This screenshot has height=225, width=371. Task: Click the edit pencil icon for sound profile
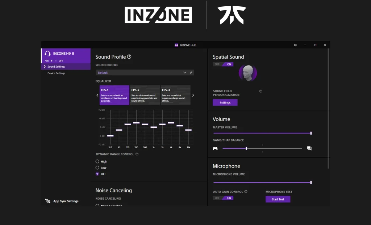pos(191,73)
